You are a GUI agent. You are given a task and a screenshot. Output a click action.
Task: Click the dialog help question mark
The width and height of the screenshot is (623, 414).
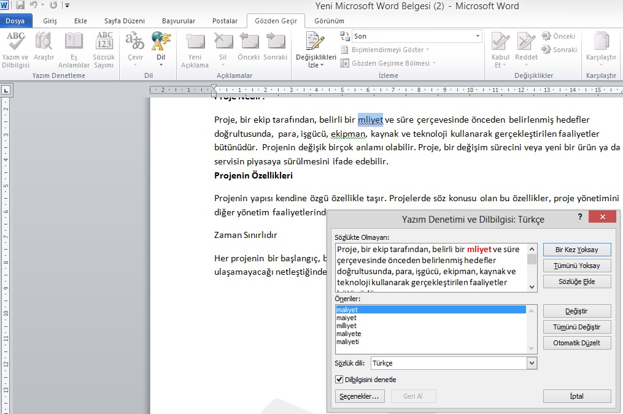click(x=580, y=217)
